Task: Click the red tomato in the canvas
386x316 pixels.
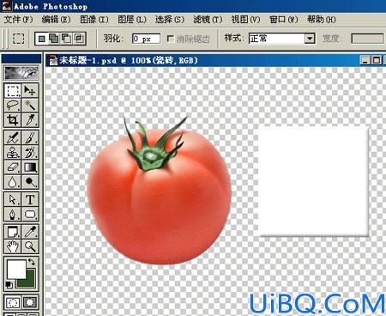Action: (159, 197)
